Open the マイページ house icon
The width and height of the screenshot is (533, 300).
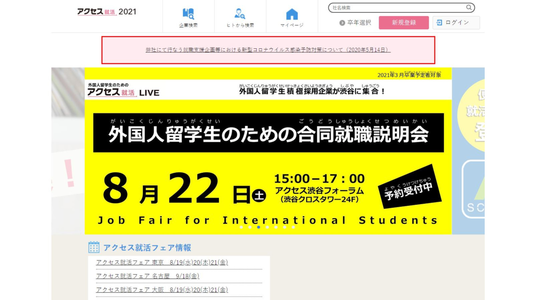coord(292,14)
